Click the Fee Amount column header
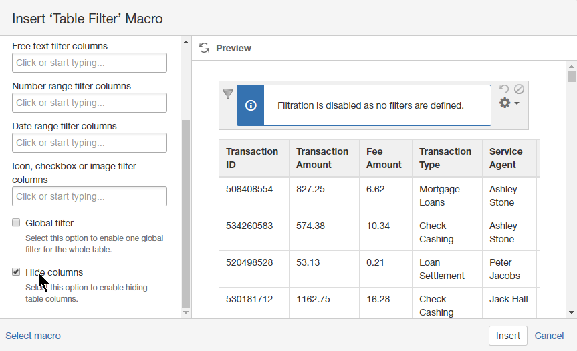This screenshot has width=577, height=351. click(384, 158)
